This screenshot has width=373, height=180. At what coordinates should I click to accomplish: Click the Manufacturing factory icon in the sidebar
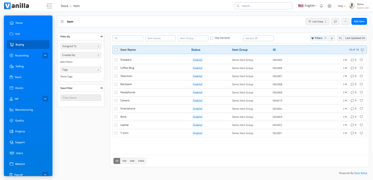tap(11, 110)
